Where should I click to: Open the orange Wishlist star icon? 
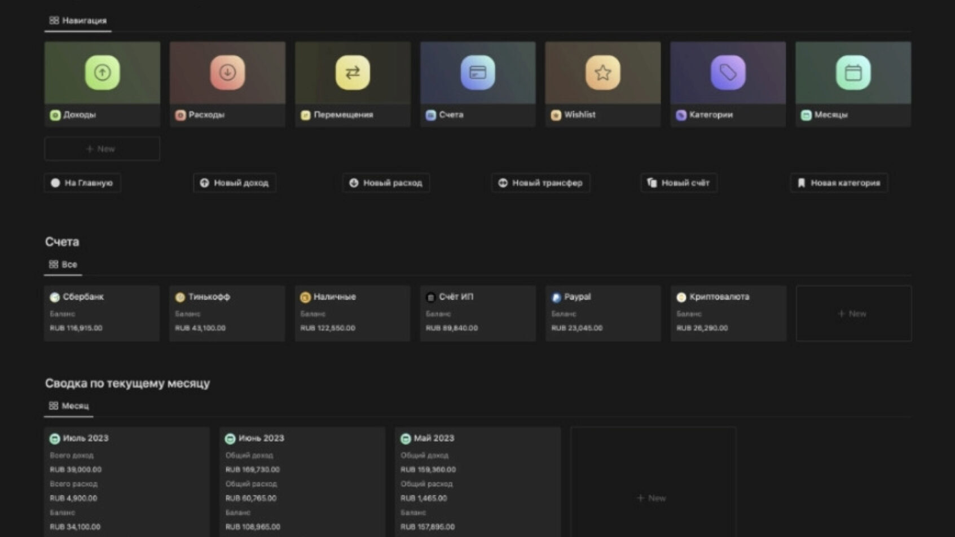click(x=602, y=73)
